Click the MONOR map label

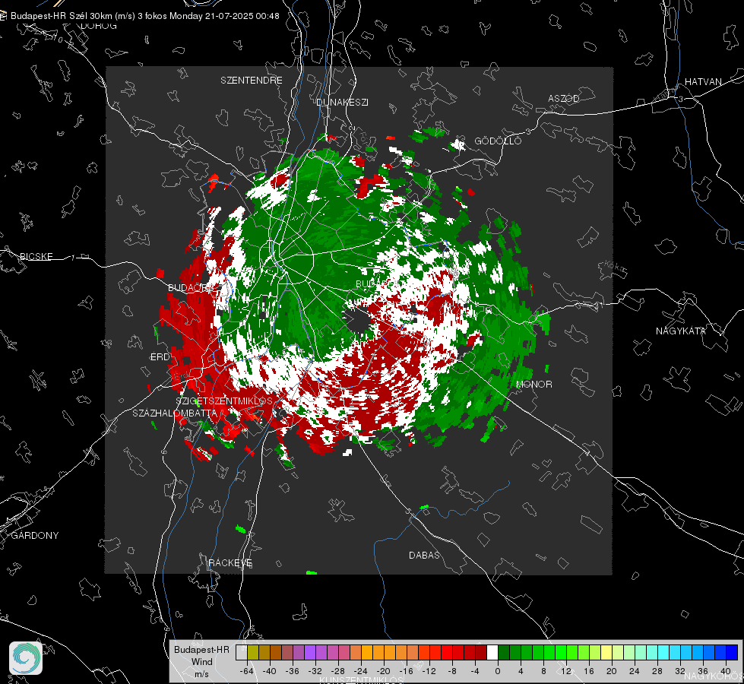pos(534,384)
